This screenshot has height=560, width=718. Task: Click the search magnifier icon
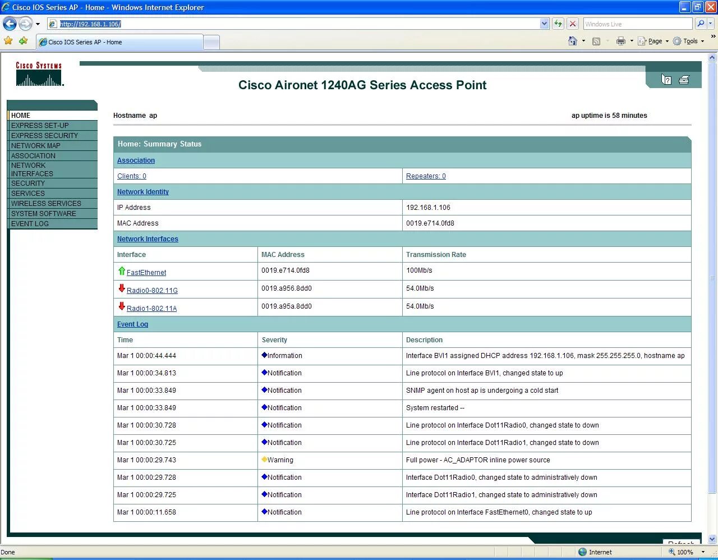(700, 24)
